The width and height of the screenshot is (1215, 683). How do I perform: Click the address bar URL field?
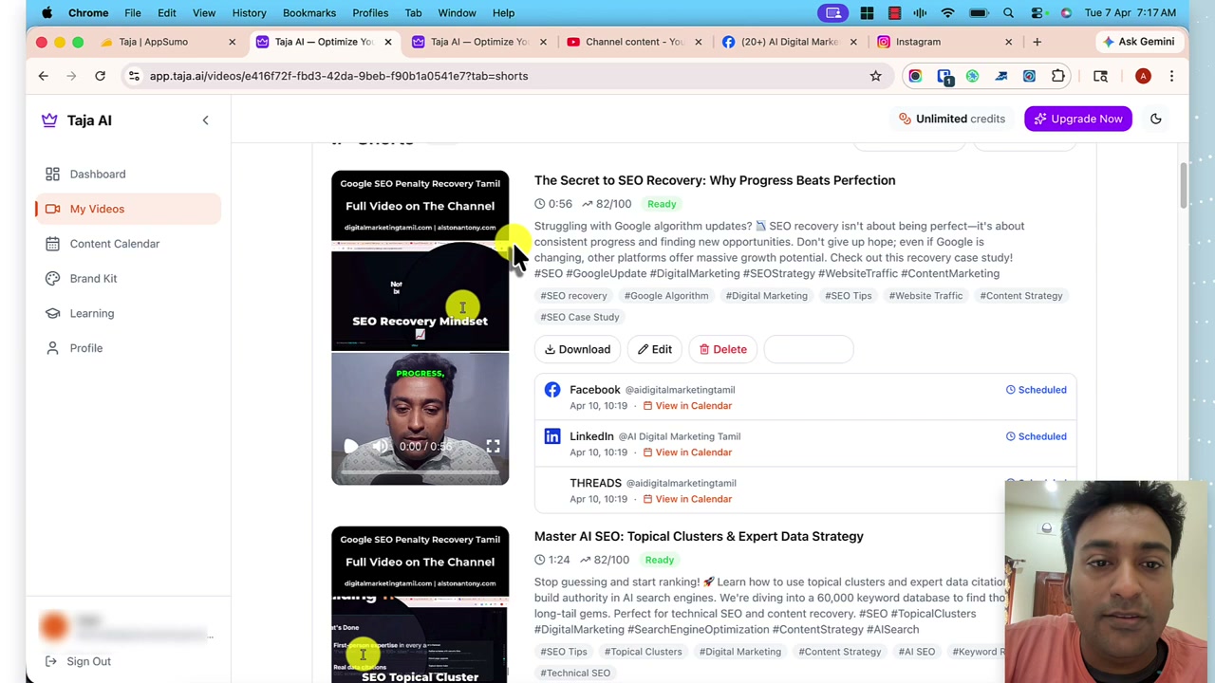click(503, 76)
